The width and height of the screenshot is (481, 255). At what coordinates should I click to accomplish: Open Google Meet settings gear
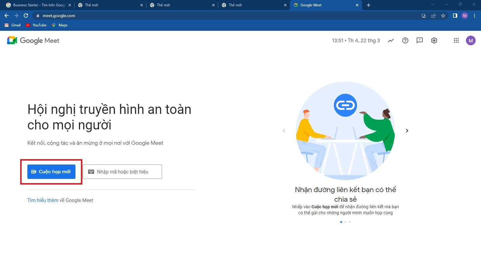tap(434, 40)
